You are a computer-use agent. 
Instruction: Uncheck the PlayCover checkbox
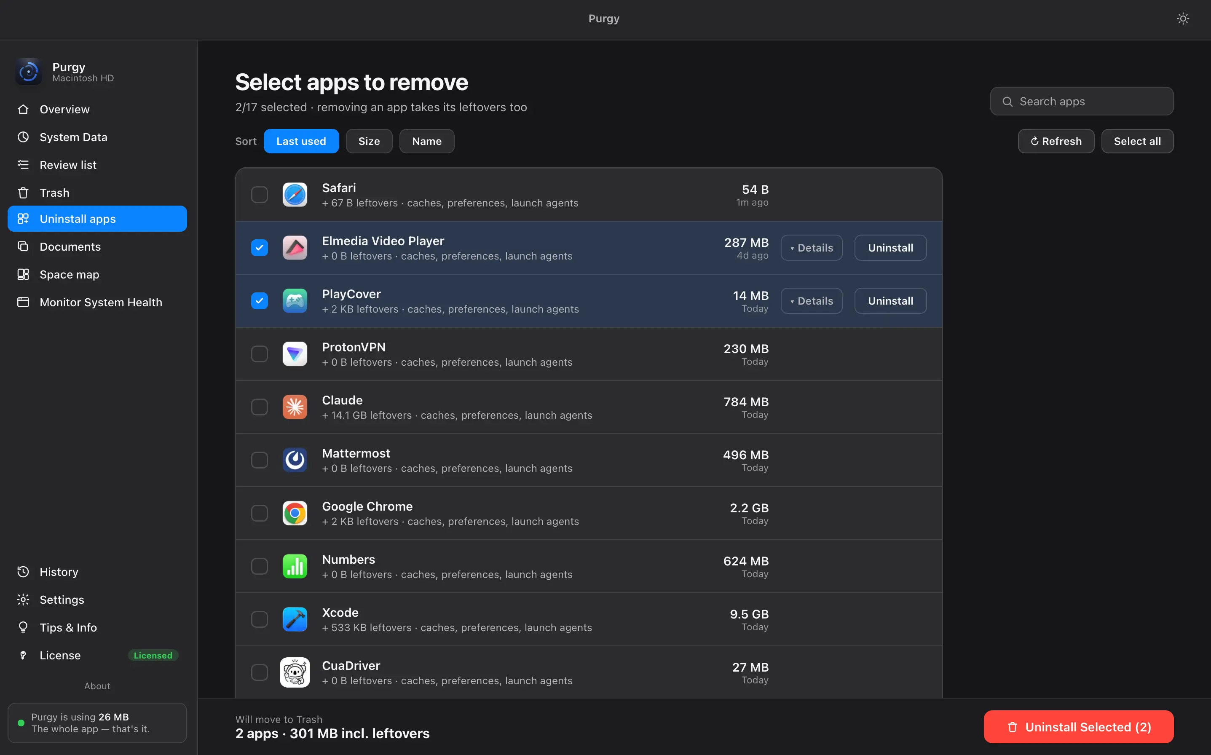259,300
